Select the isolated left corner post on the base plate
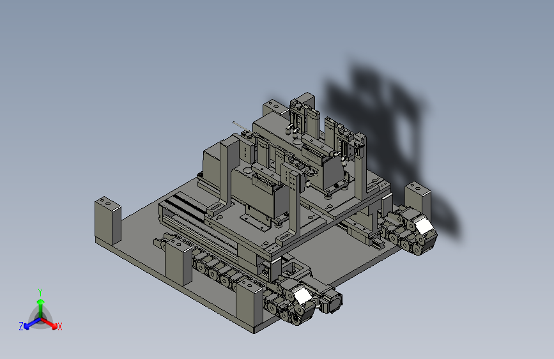The image size is (554, 359). point(108,221)
